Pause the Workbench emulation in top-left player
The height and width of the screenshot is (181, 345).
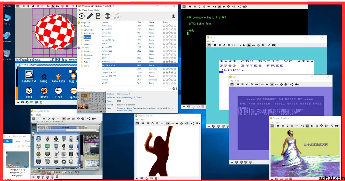24,6
